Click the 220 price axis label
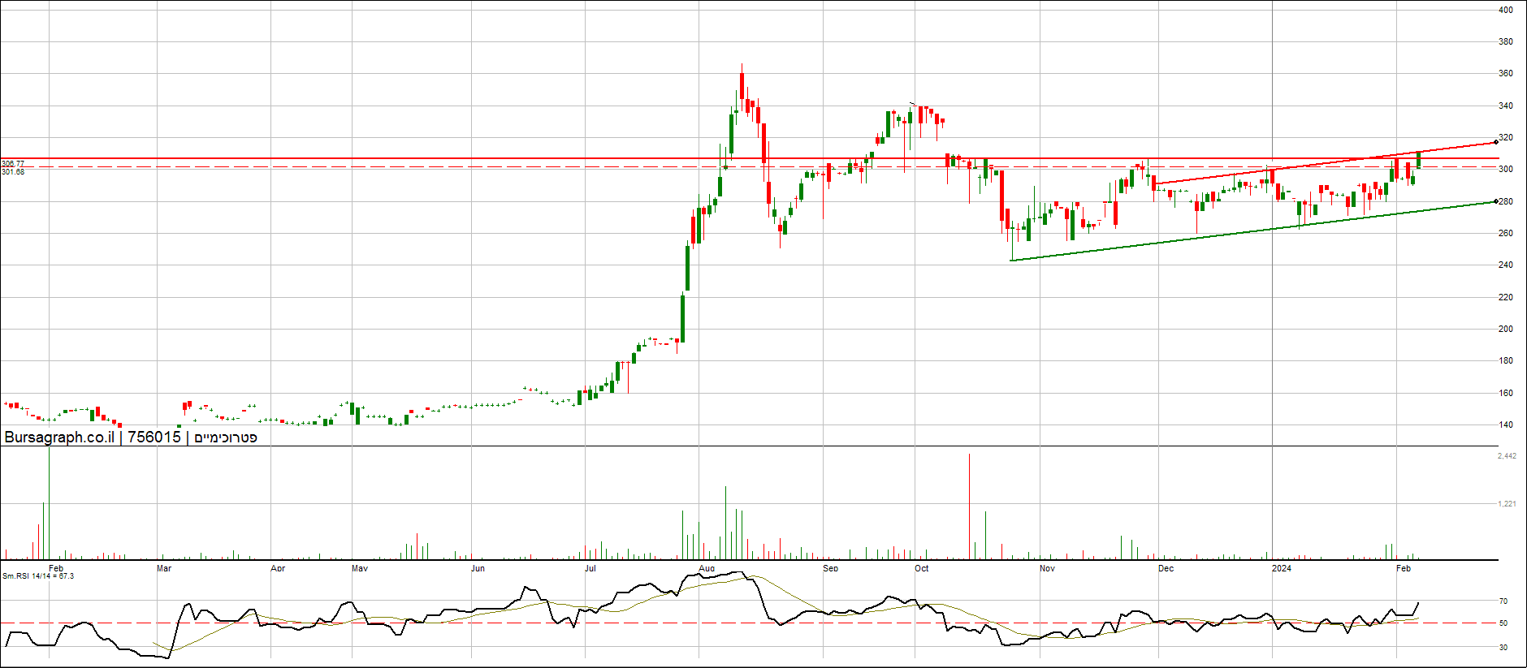The image size is (1527, 668). point(1505,297)
